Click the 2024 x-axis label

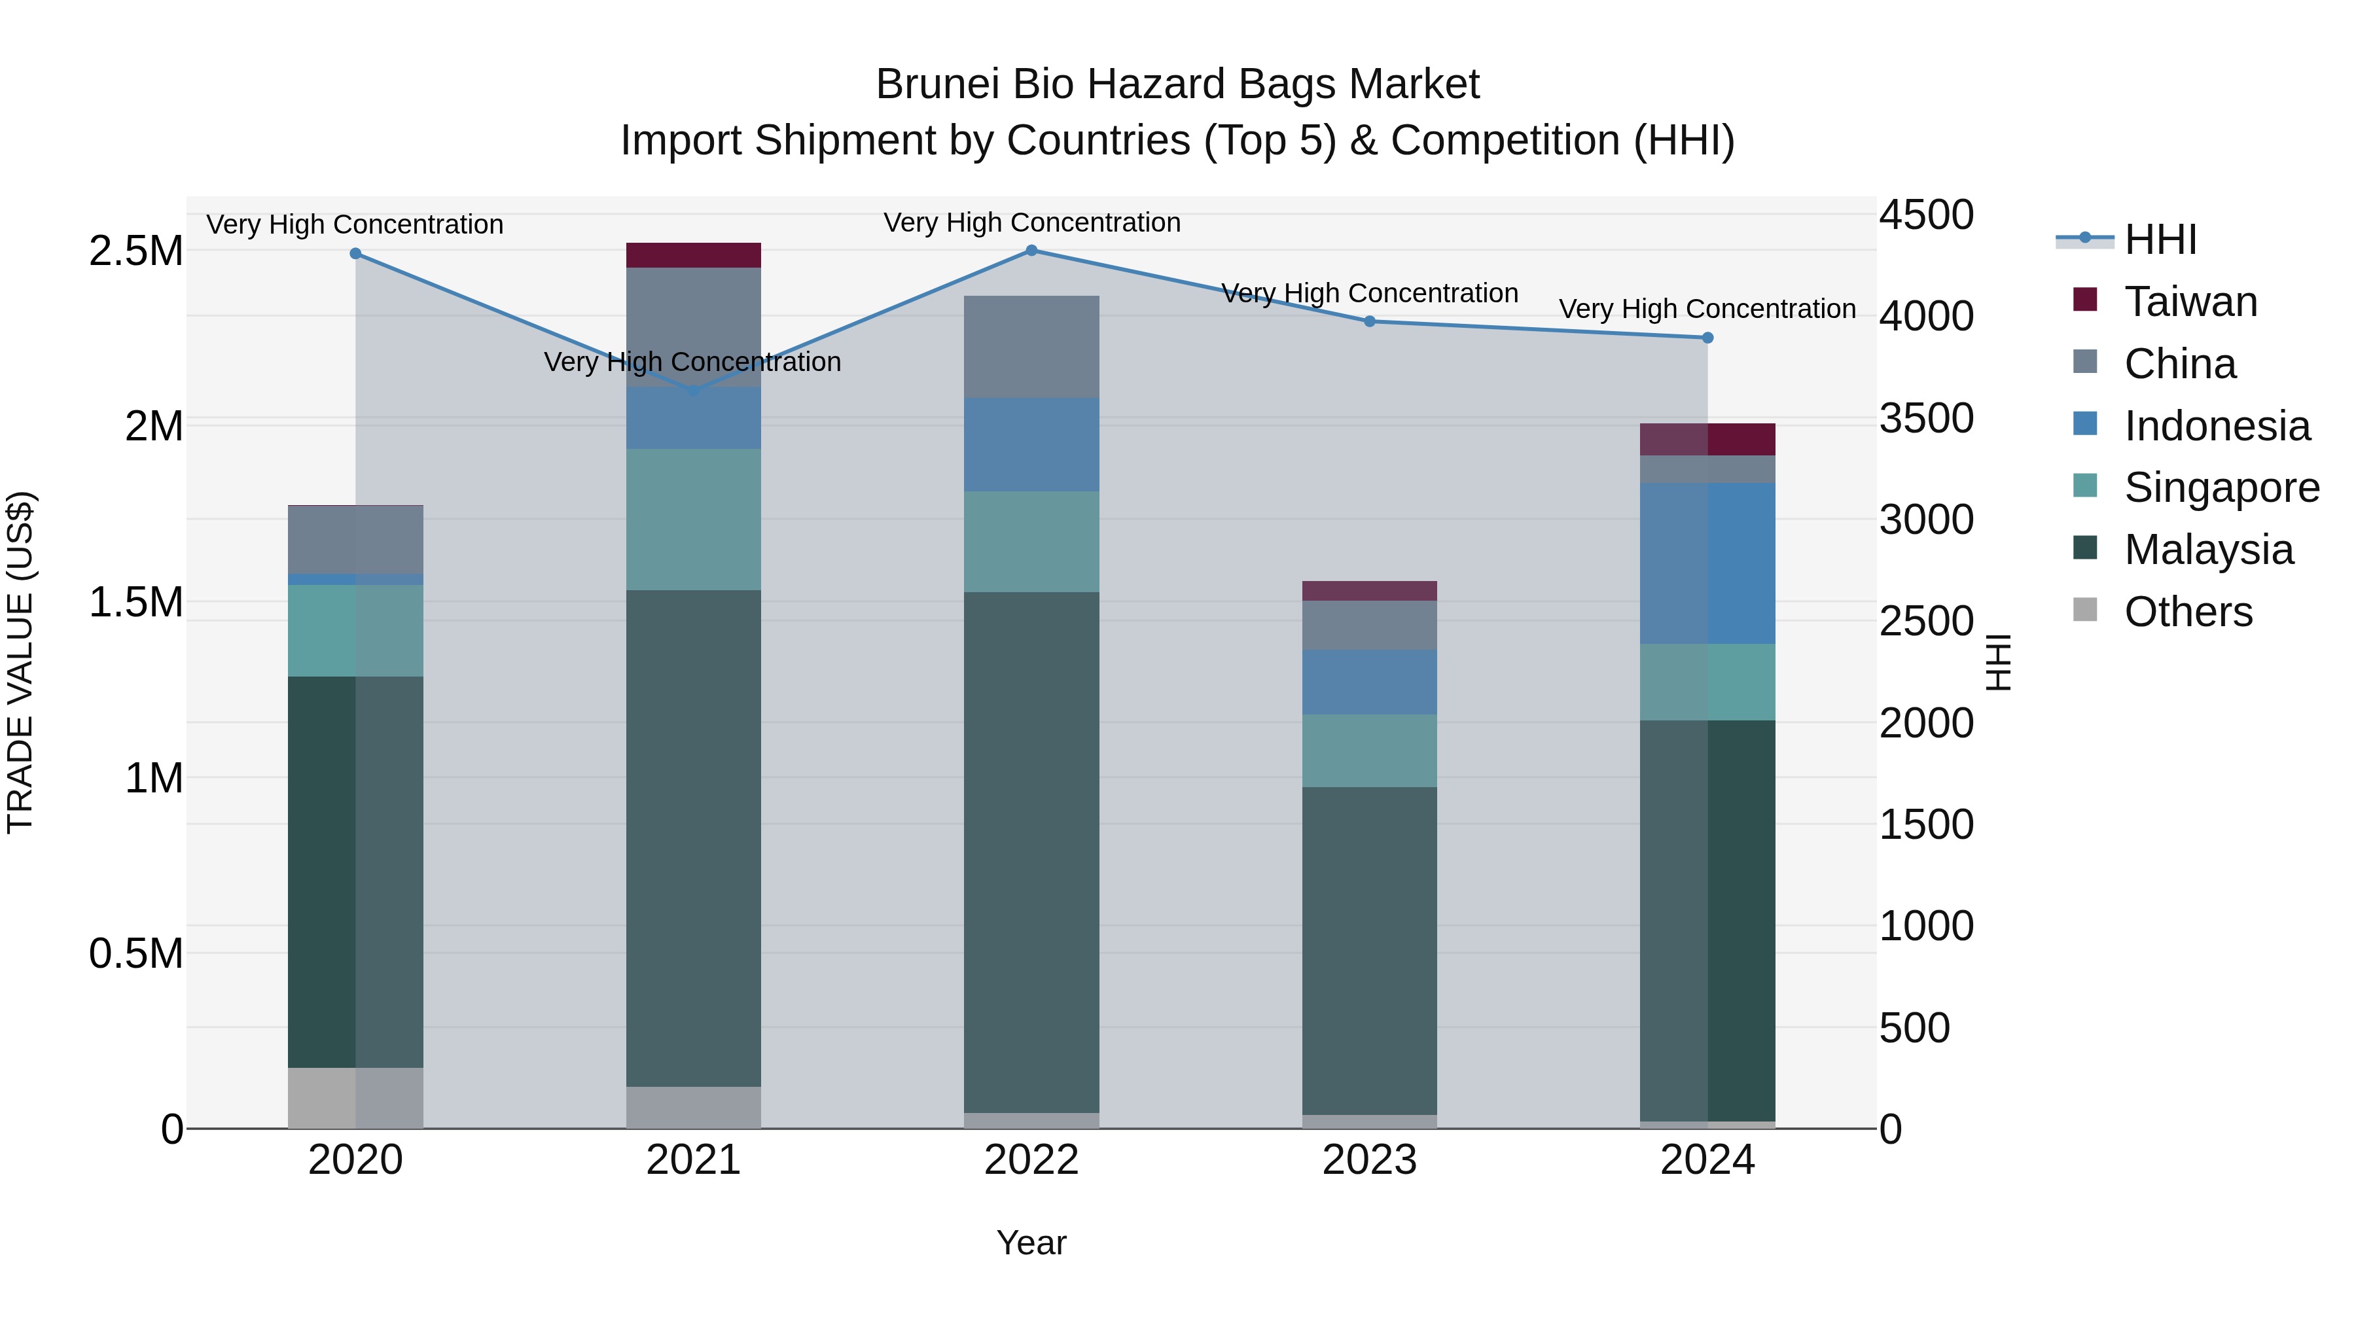[x=1707, y=1160]
